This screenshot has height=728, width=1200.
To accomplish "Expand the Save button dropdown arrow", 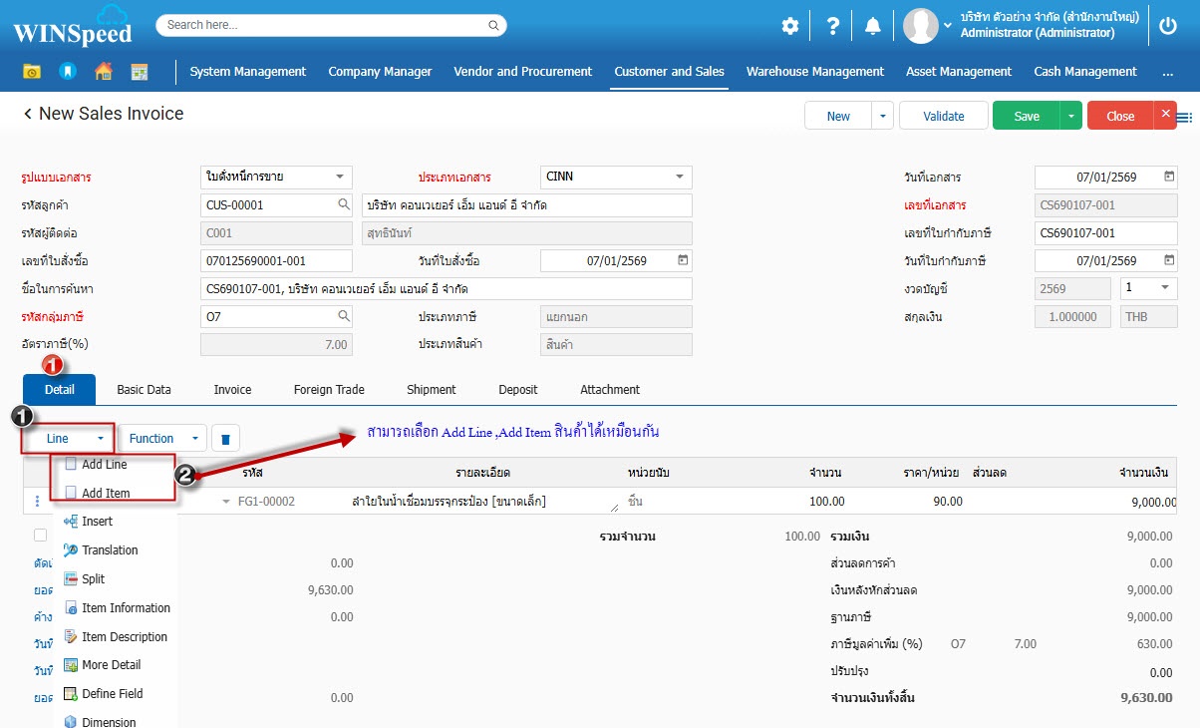I will tap(1070, 117).
